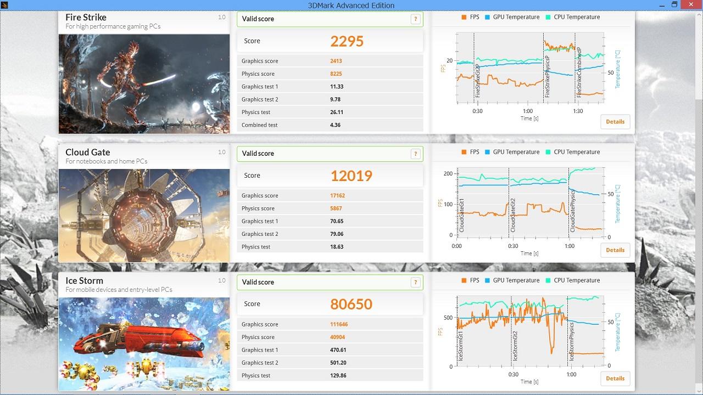
Task: Click "For notebooks and home PCs" subtitle
Action: [107, 161]
